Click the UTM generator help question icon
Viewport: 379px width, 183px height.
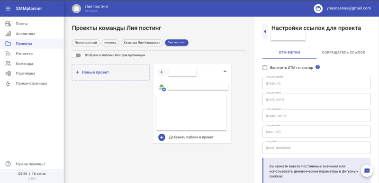[317, 67]
